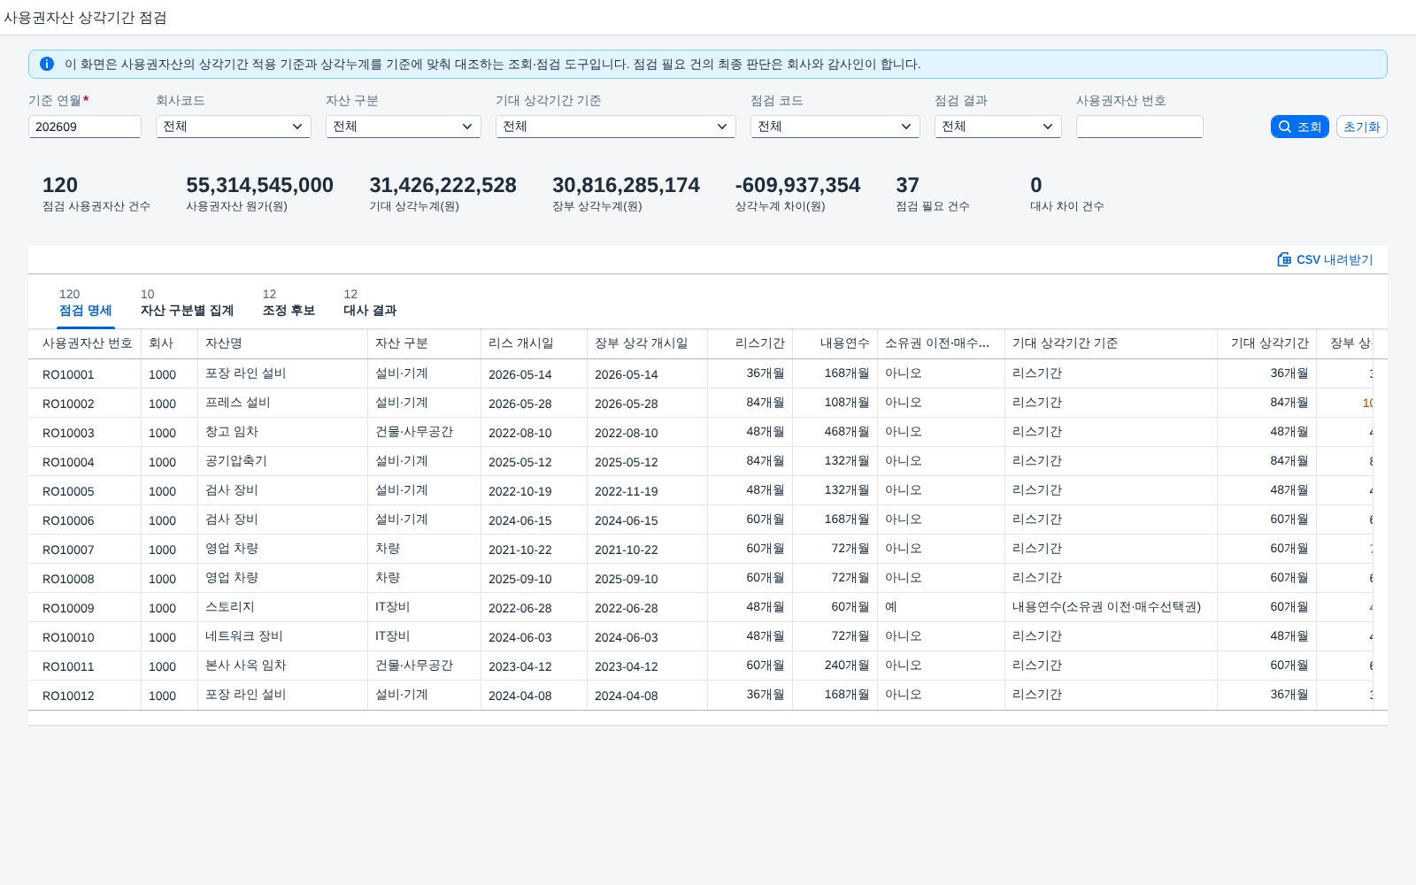Open the 대사 결과 tab
Image resolution: width=1416 pixels, height=885 pixels.
[370, 303]
